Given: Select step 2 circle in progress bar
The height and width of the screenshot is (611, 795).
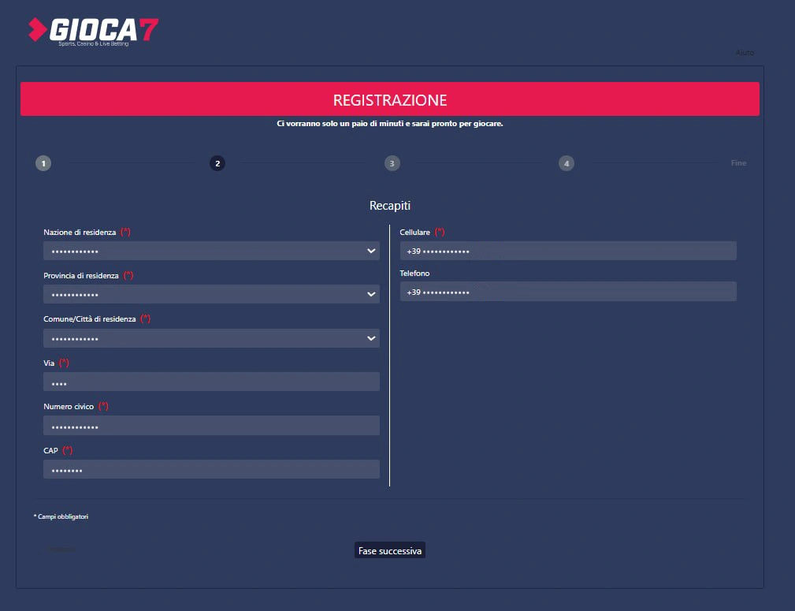Looking at the screenshot, I should click(x=217, y=163).
